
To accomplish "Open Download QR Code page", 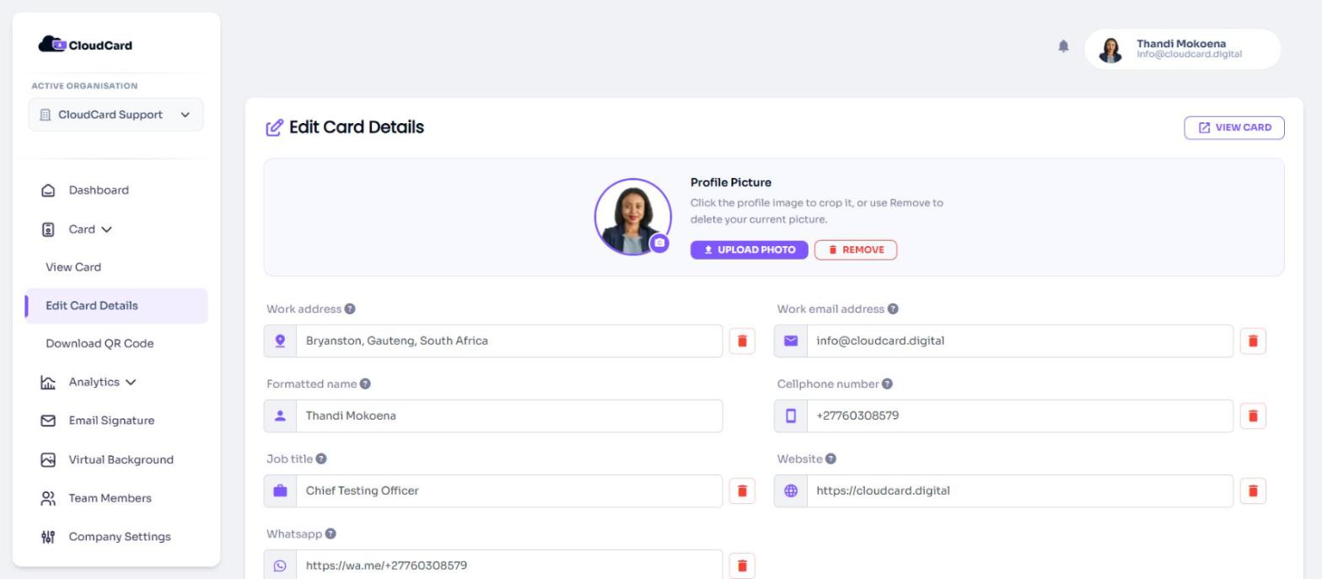I will [99, 344].
